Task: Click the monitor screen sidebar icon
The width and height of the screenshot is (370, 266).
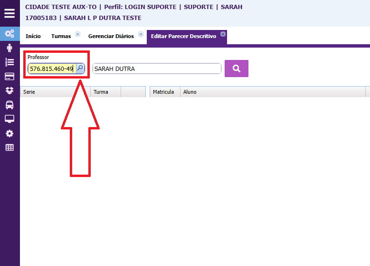Action: [x=9, y=119]
